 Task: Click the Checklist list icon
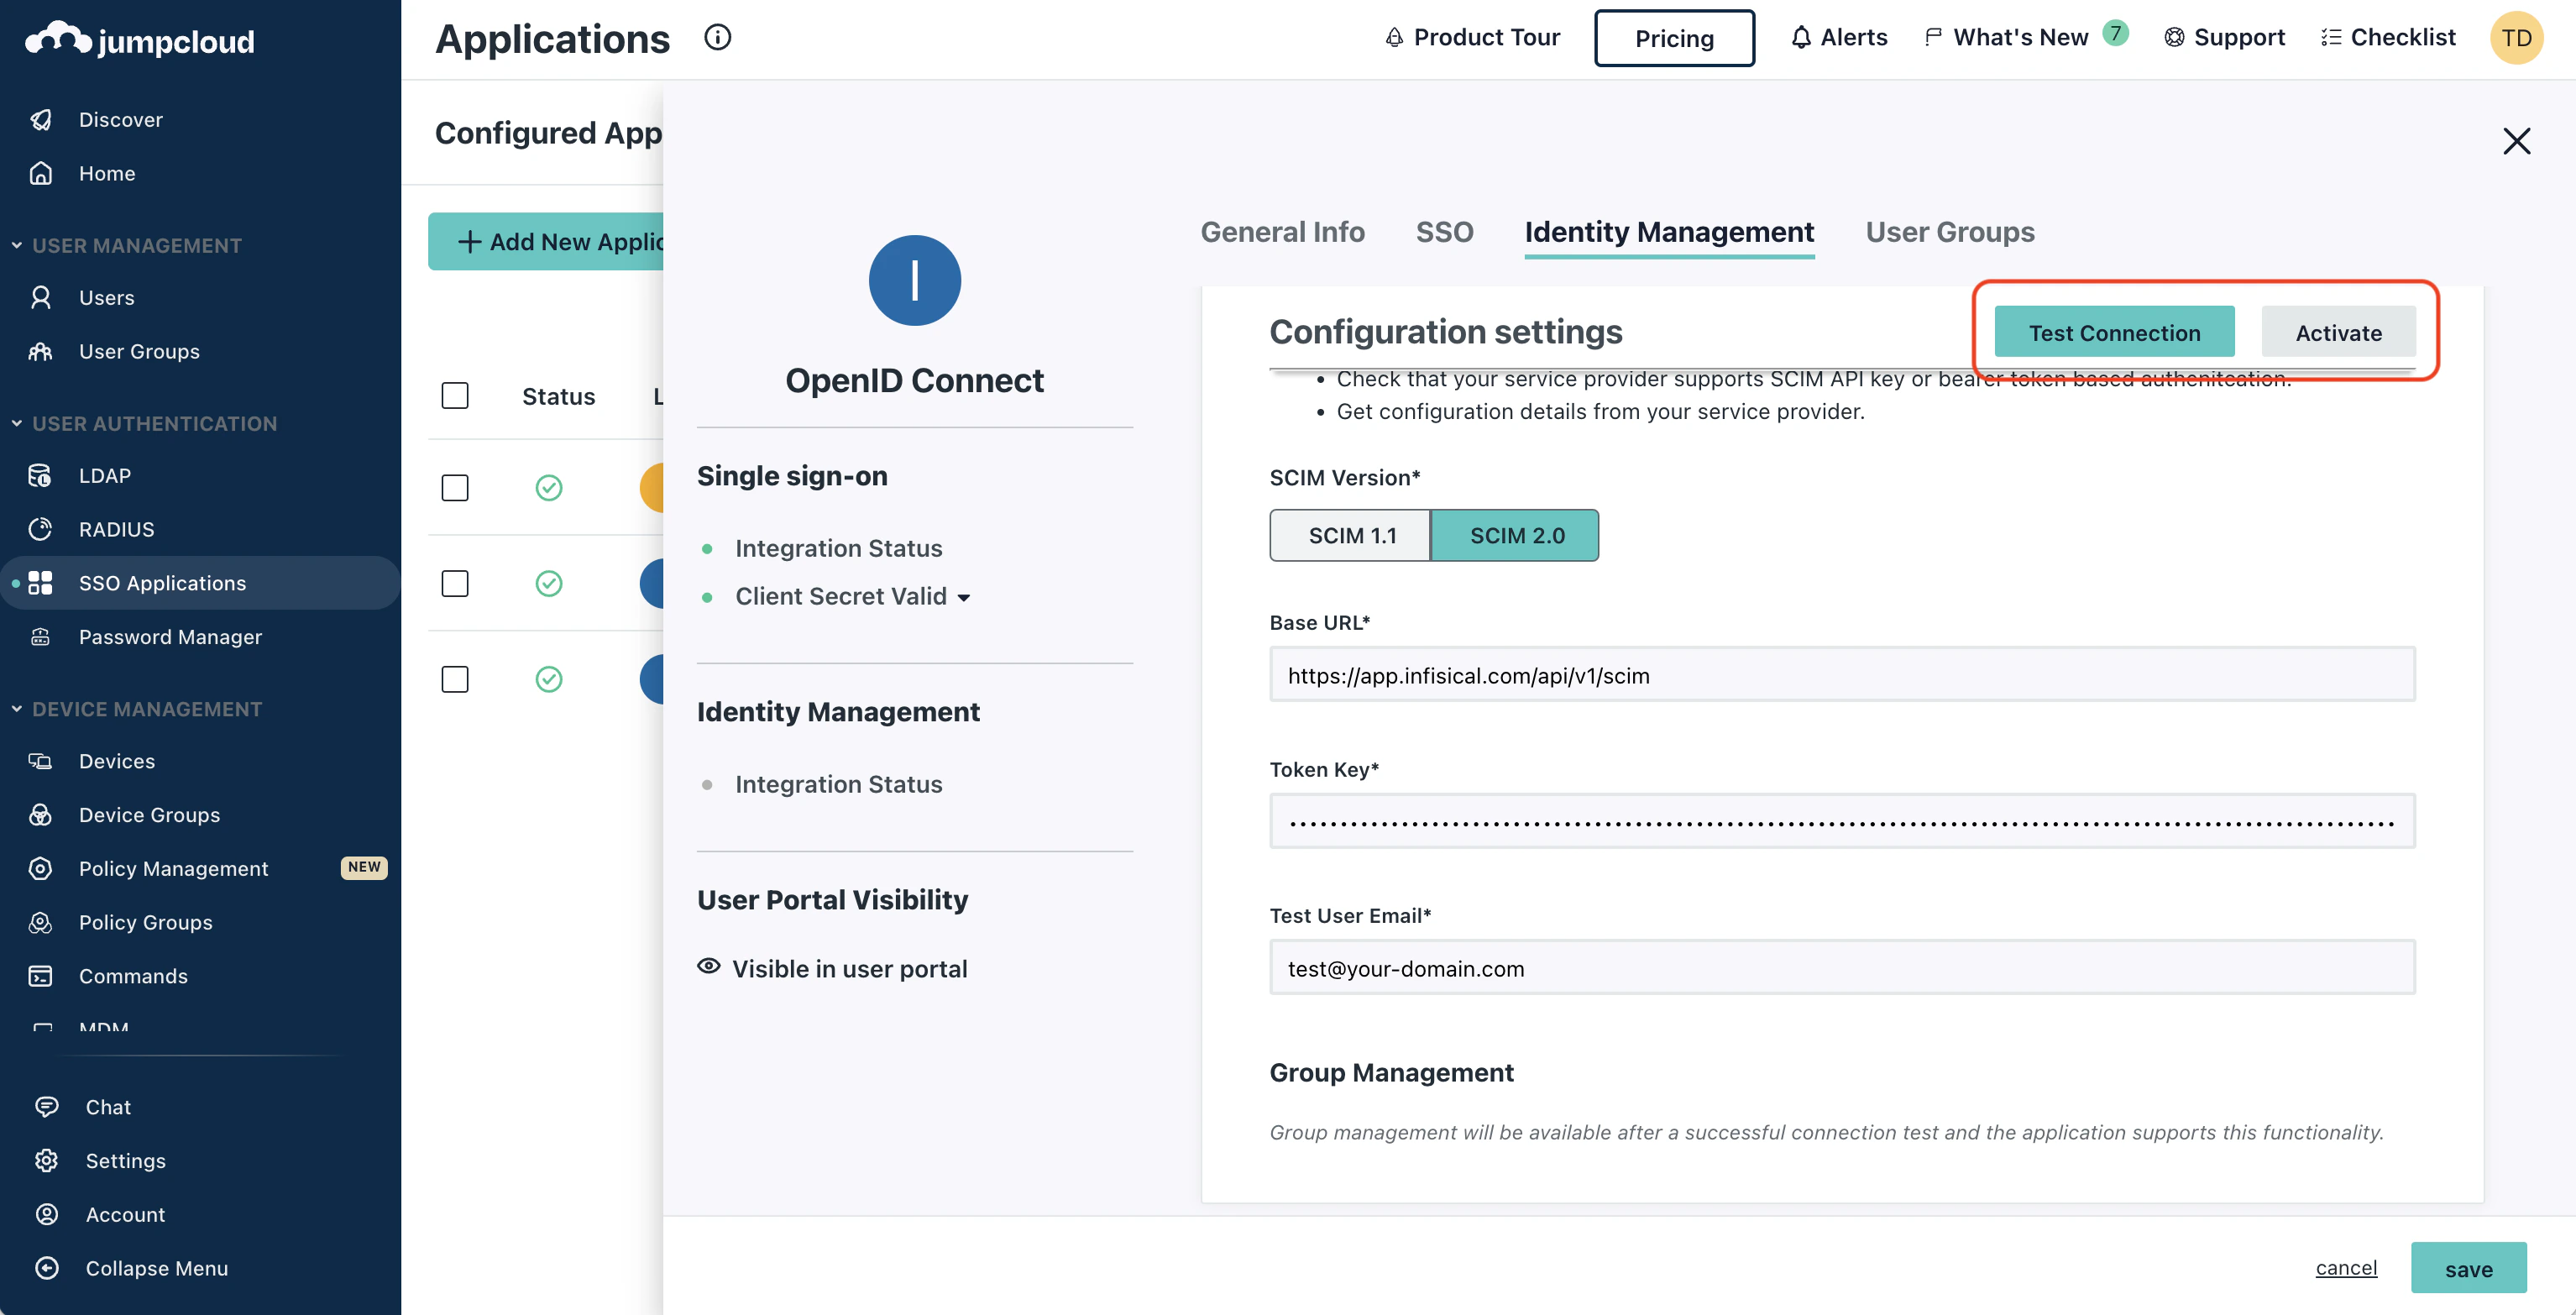tap(2331, 38)
